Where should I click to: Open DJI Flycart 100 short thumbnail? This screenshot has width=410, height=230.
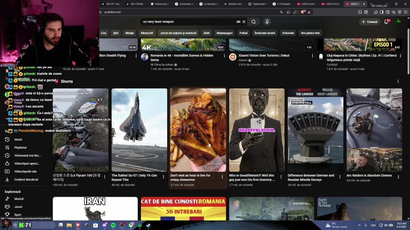(80, 130)
